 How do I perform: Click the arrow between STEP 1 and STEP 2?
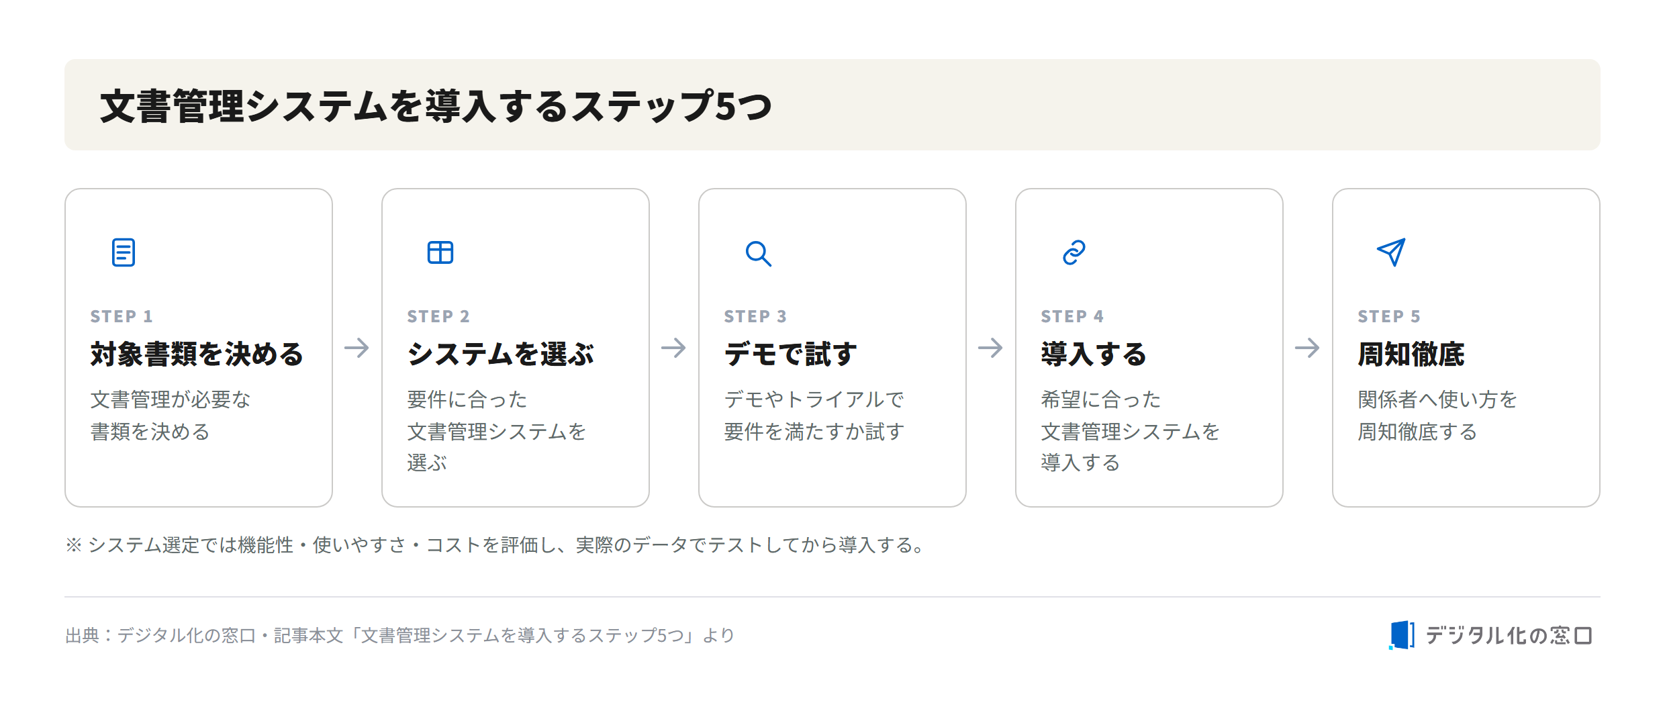[356, 348]
